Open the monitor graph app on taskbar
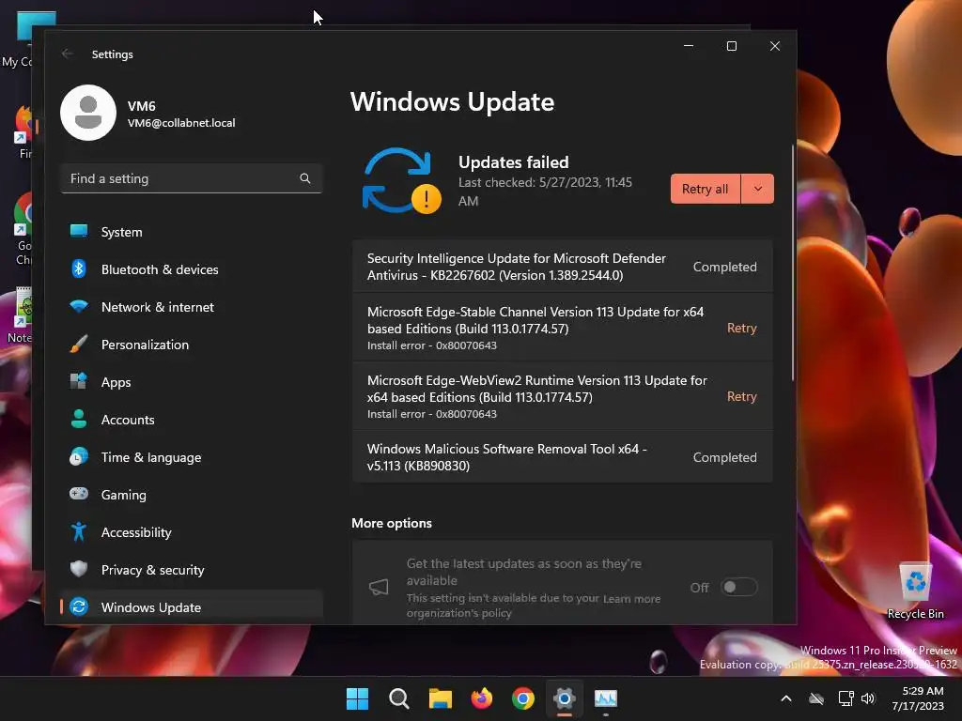The image size is (962, 721). [x=606, y=698]
